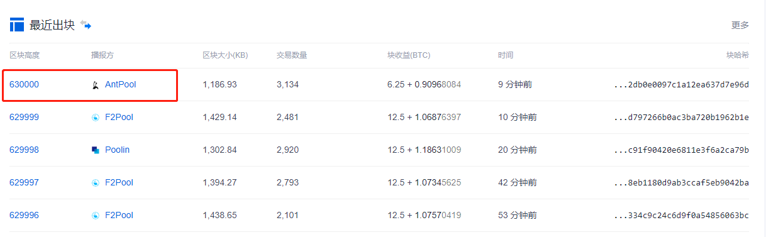The height and width of the screenshot is (237, 766).
Task: Click the swap arrows icon after 最近出块
Action: (x=86, y=25)
